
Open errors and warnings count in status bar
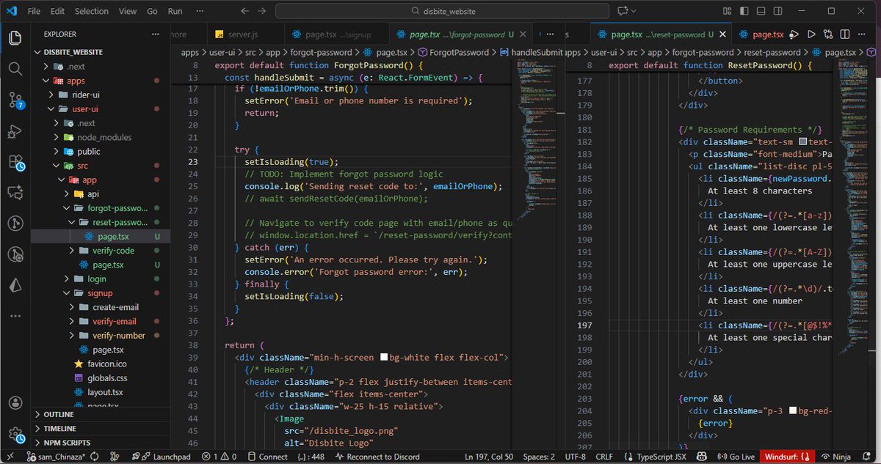[218, 457]
